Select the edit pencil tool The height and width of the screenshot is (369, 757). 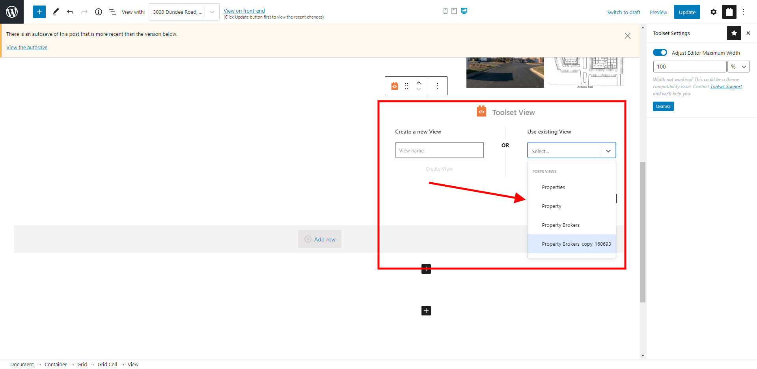pos(56,12)
